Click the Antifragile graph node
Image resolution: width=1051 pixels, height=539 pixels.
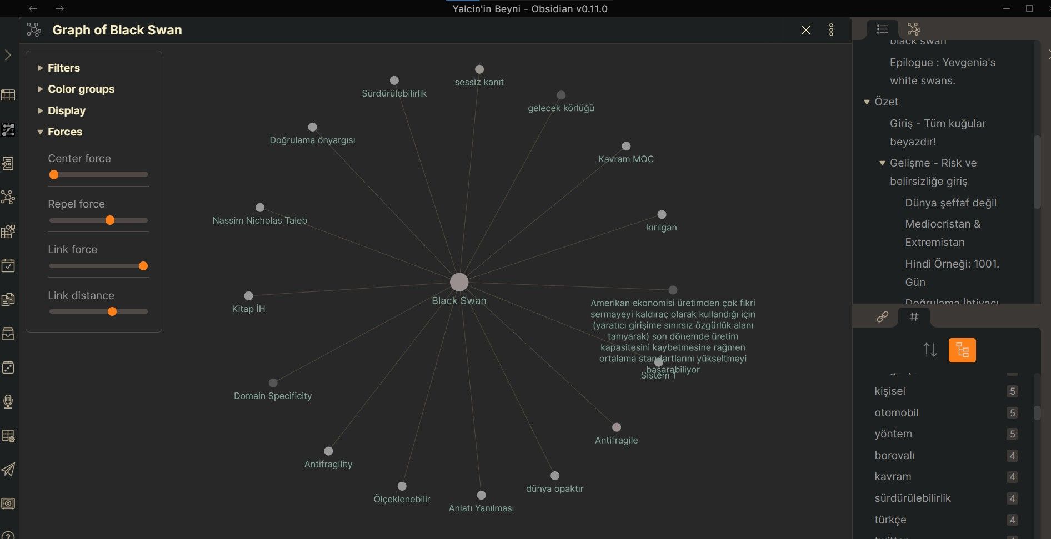tap(616, 427)
